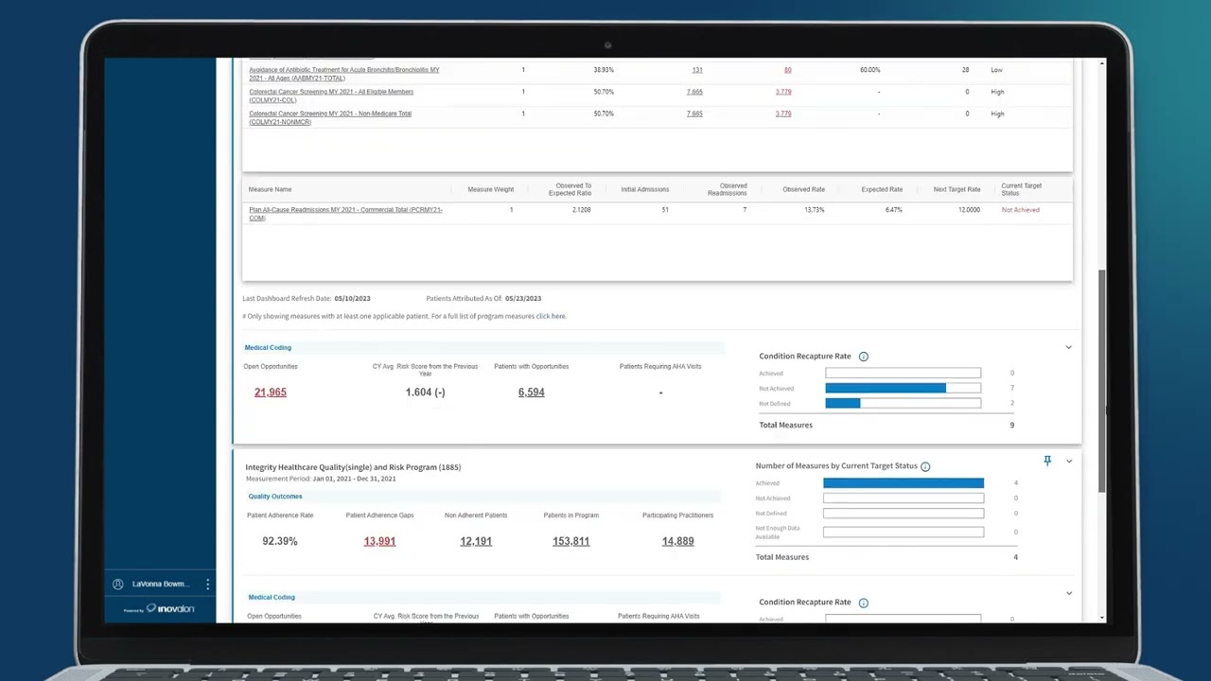Screen dimensions: 1211x681
Task: Click the "Initial Admissions" column header
Action: coord(645,189)
